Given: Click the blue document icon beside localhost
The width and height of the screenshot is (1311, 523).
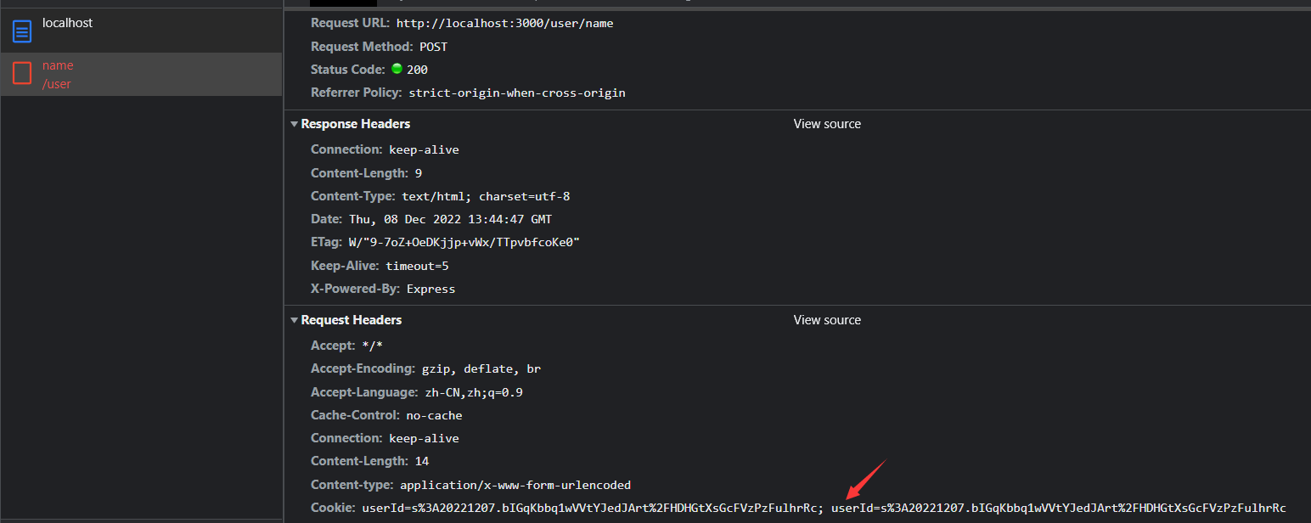Looking at the screenshot, I should coord(22,32).
